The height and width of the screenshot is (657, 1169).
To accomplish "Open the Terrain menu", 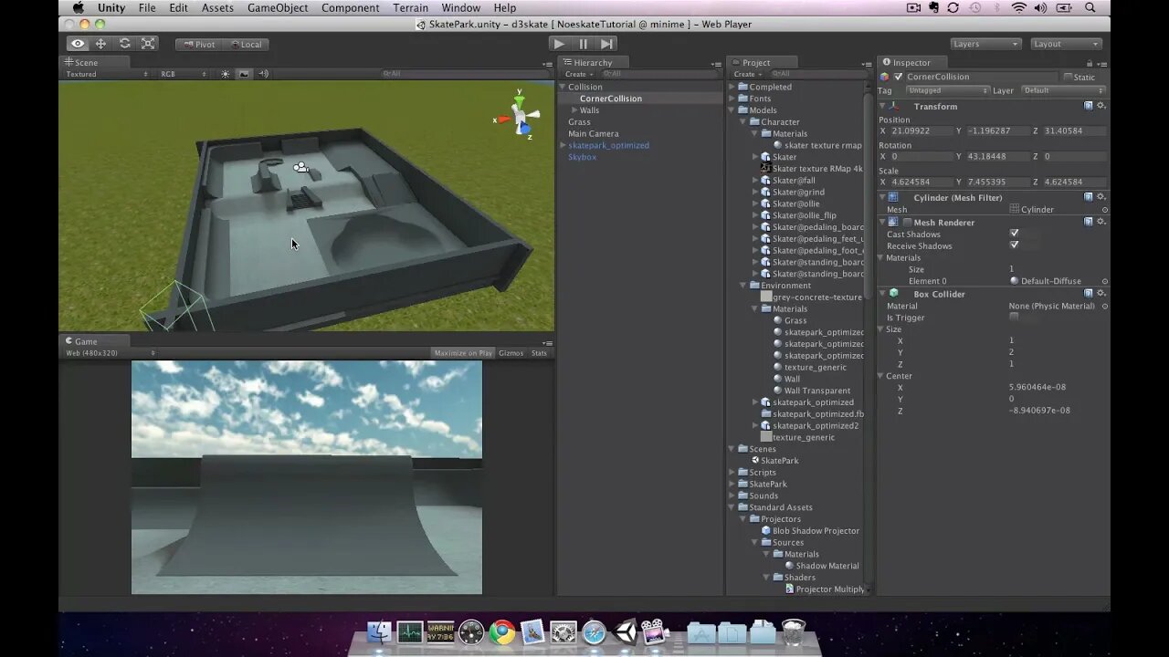I will pos(410,8).
